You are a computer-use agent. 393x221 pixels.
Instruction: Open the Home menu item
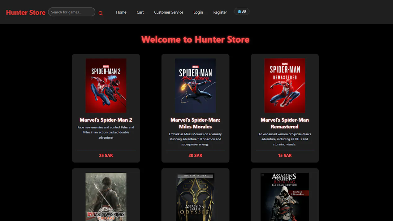(x=121, y=12)
